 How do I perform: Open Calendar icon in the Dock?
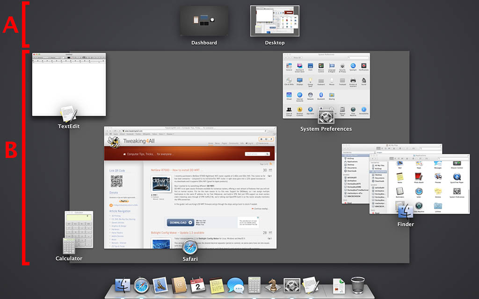click(x=198, y=285)
